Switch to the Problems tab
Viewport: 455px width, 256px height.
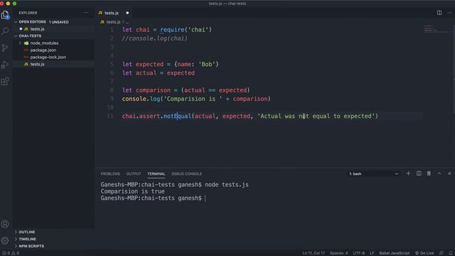(110, 174)
